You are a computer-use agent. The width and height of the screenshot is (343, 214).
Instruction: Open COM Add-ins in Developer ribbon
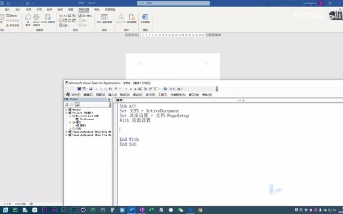[48, 19]
